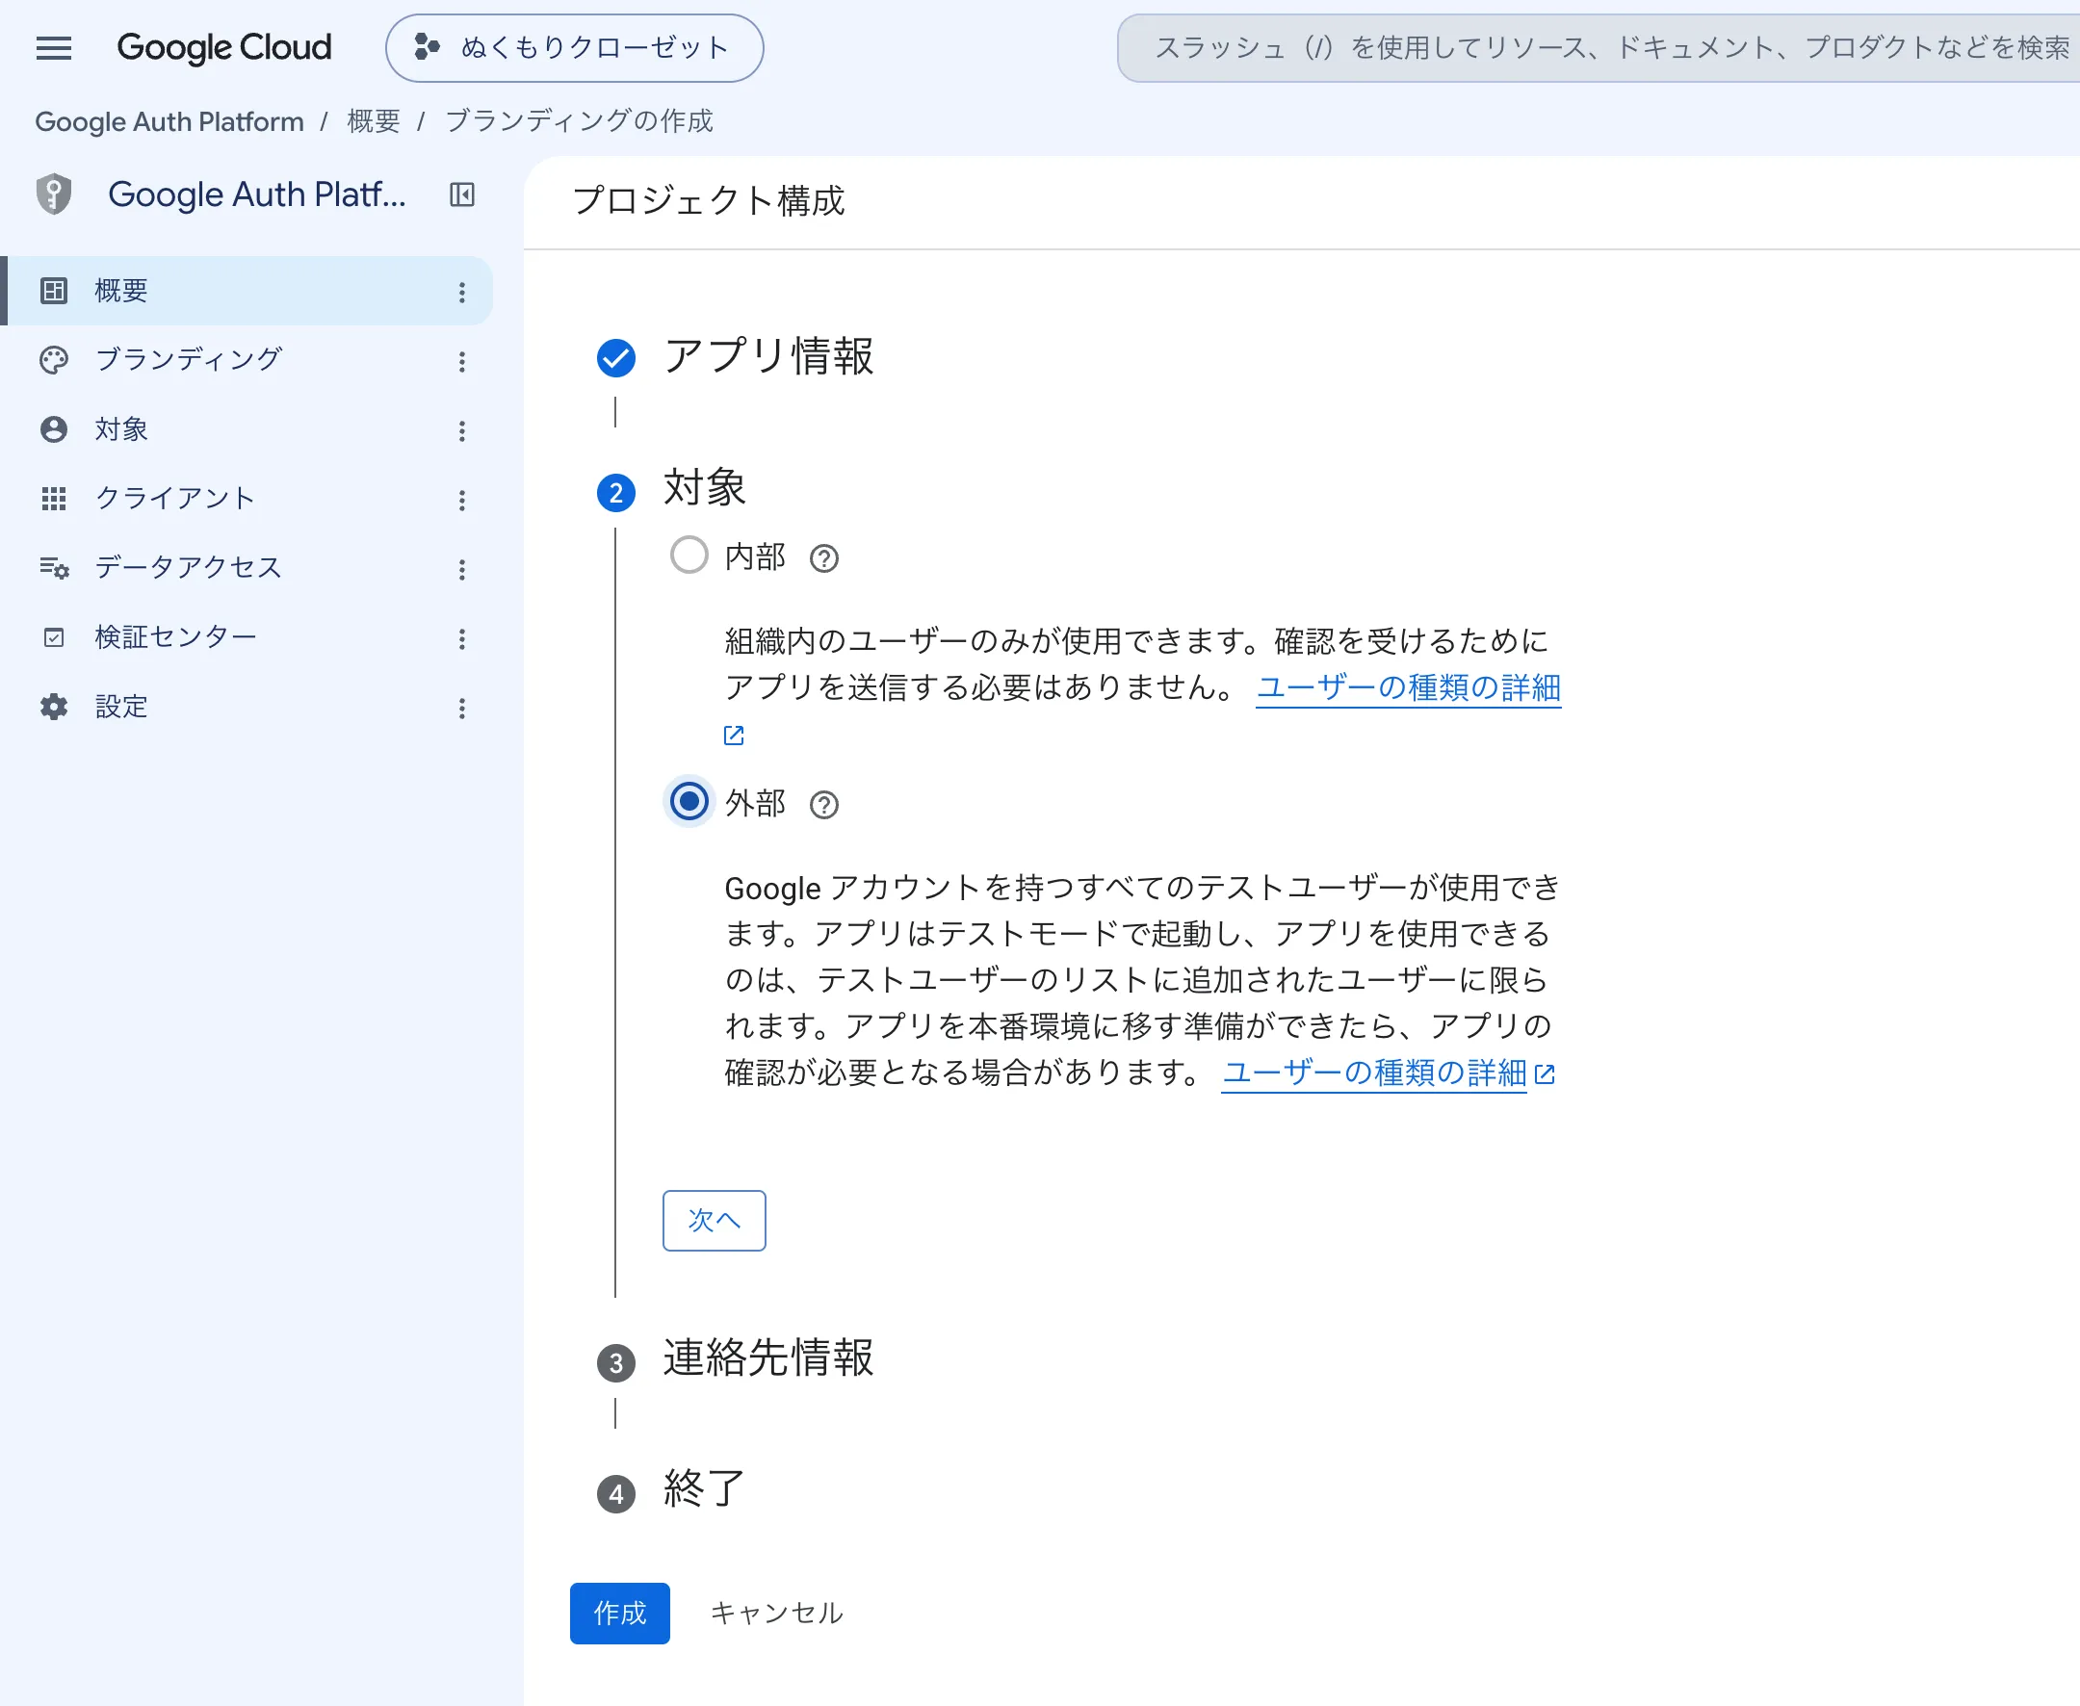Expand the 連絡先情報 step
The height and width of the screenshot is (1706, 2080).
pyautogui.click(x=768, y=1357)
